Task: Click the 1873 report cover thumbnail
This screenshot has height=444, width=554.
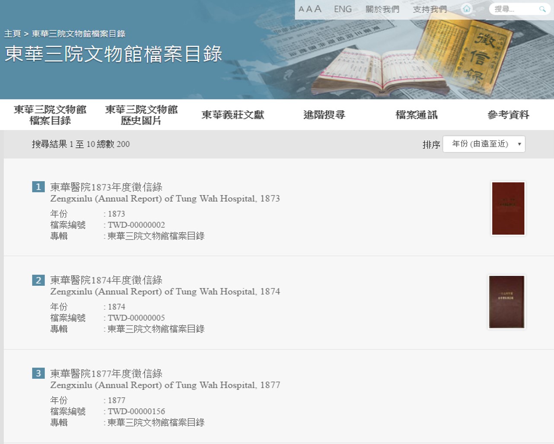Action: (x=508, y=208)
